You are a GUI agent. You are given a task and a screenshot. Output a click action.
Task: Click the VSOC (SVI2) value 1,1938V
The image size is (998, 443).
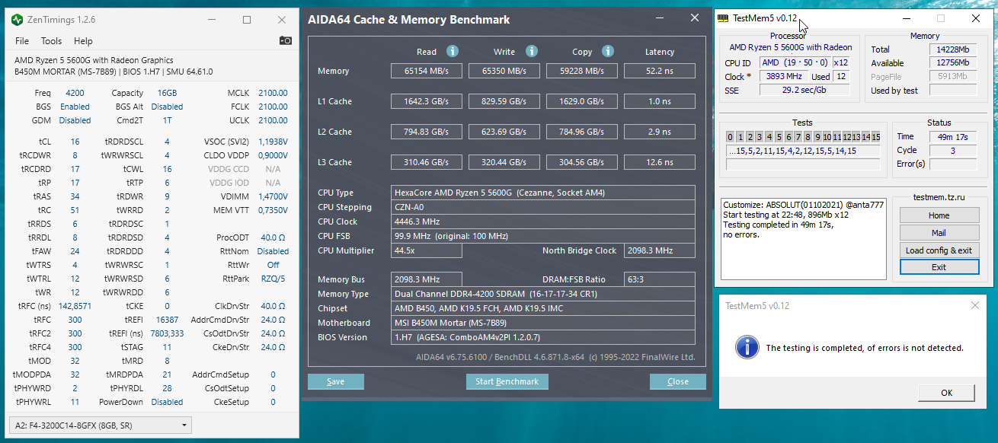tap(273, 142)
